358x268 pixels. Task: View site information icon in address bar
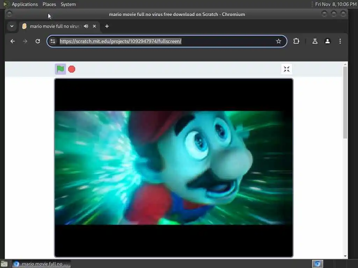click(53, 41)
